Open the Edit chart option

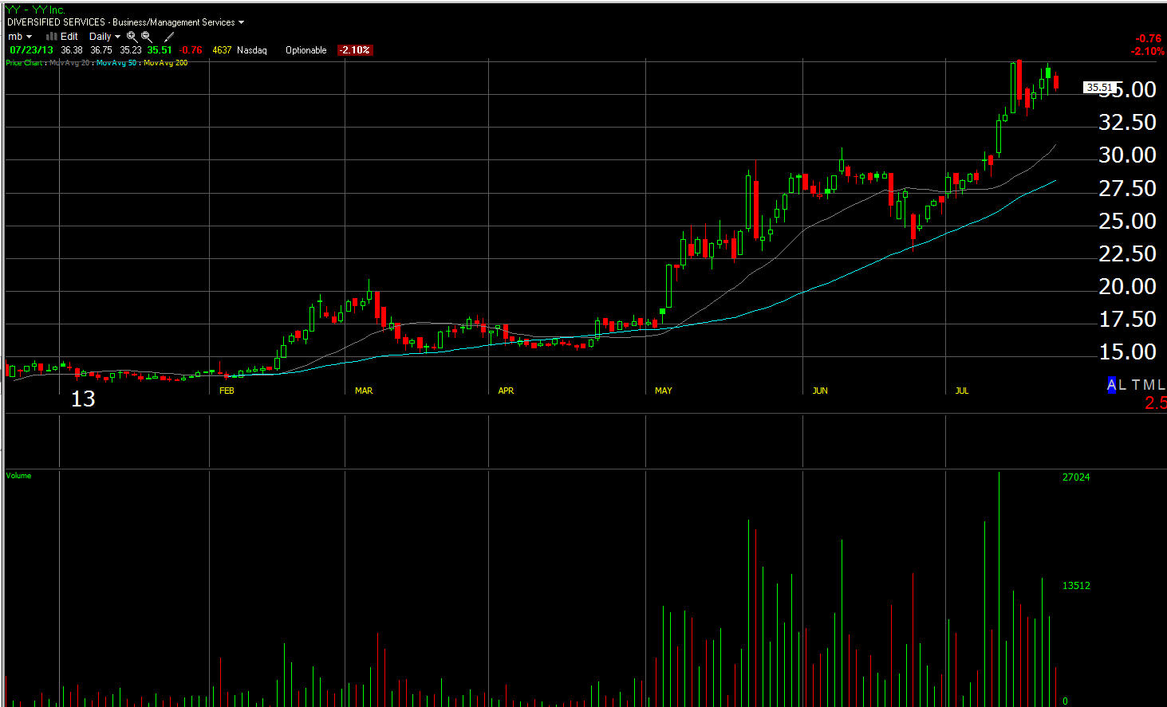69,37
